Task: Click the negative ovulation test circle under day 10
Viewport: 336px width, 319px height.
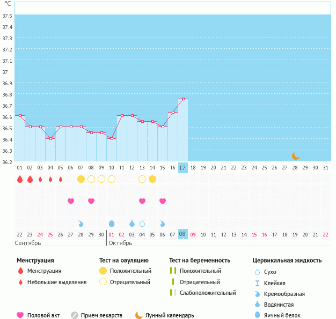Action: [x=112, y=179]
